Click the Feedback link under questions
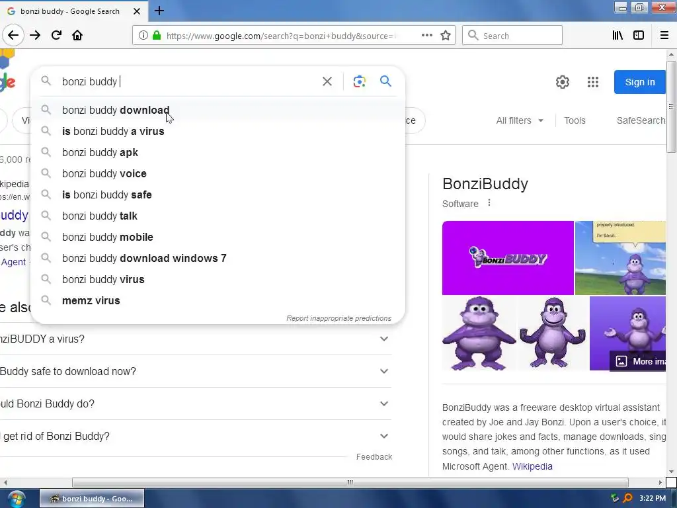677x508 pixels. [374, 457]
